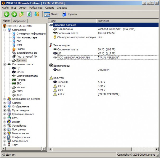
Task: Click the Тест hourglass icon
Action: pos(9,145)
